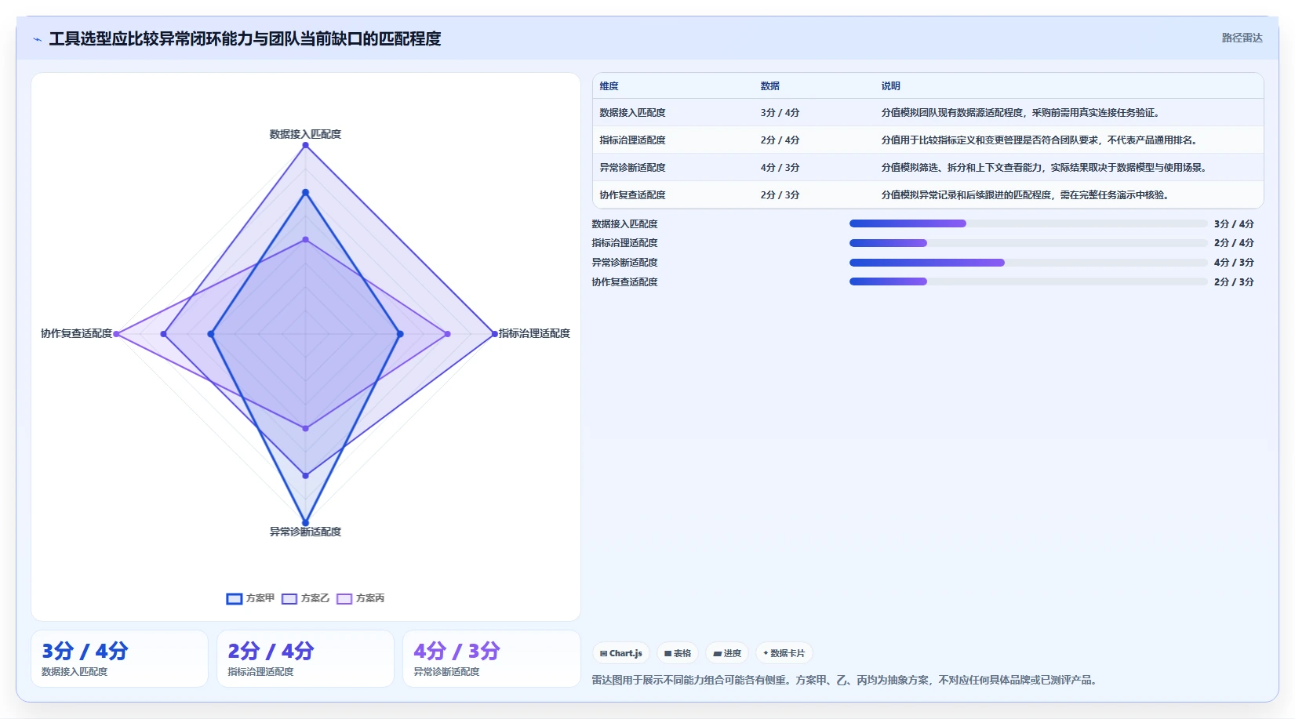Click 方案丙 data point on 协作复查适配度 axis
Viewport: 1295px width, 719px height.
tap(117, 334)
